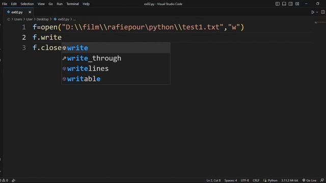
Task: Change line endings via CRLF indicator
Action: pyautogui.click(x=256, y=180)
